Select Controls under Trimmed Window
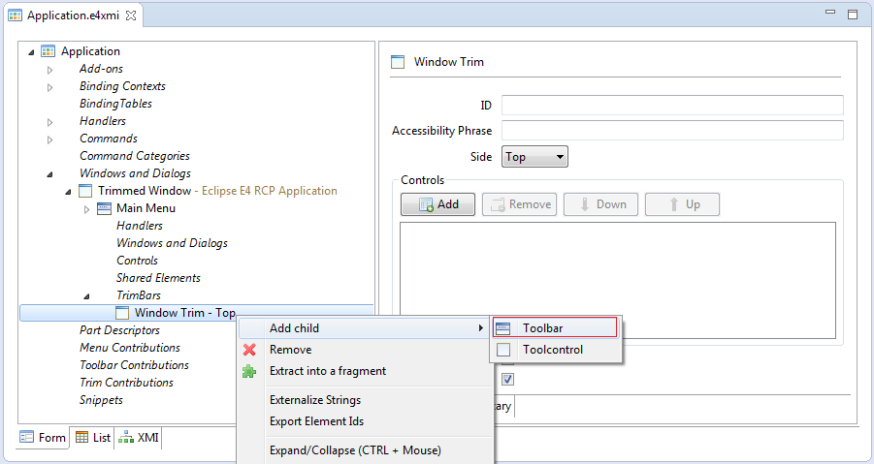This screenshot has height=464, width=874. pos(137,261)
